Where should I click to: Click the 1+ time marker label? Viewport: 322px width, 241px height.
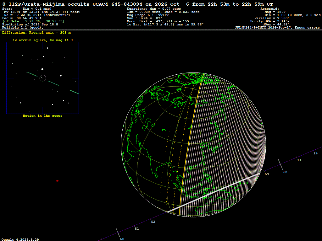[x=299, y=160]
